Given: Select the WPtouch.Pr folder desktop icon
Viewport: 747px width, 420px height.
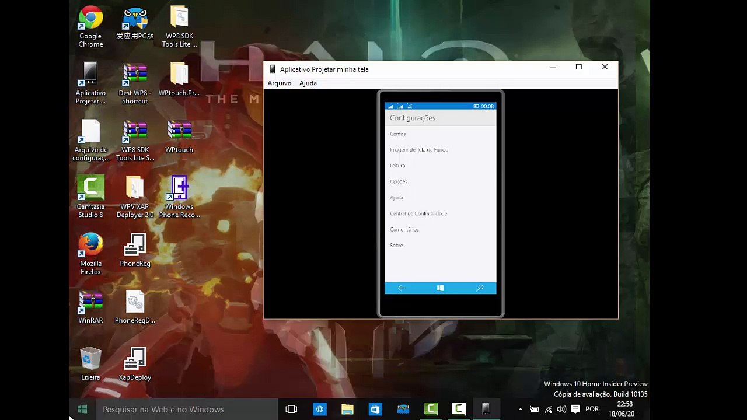Looking at the screenshot, I should [179, 79].
